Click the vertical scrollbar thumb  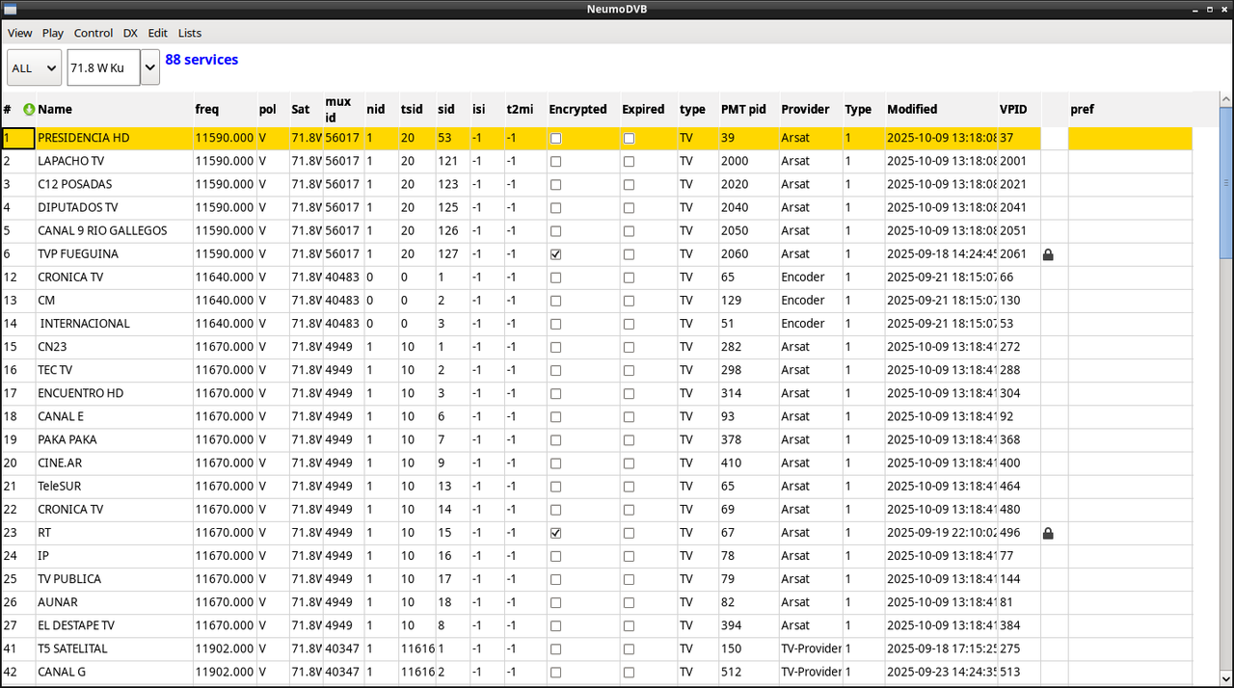(1226, 182)
